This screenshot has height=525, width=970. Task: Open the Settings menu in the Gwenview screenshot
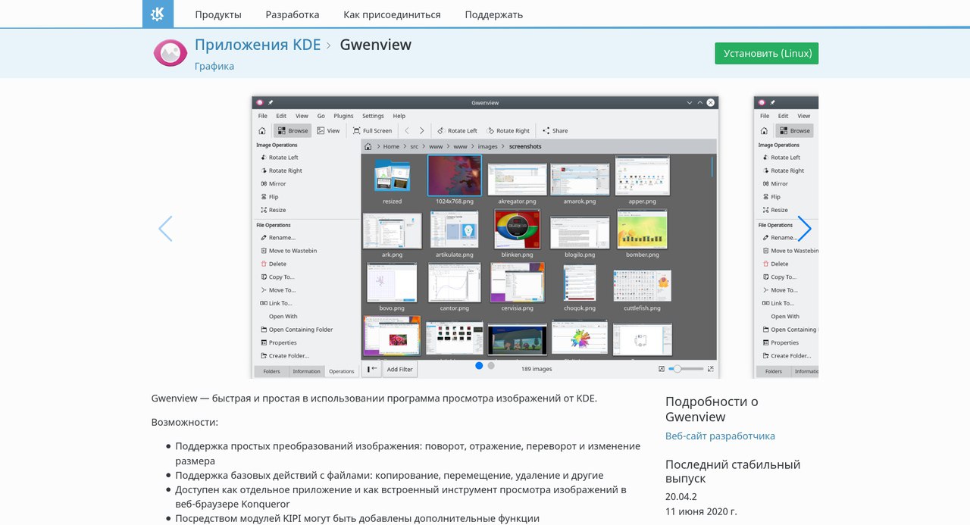[373, 116]
